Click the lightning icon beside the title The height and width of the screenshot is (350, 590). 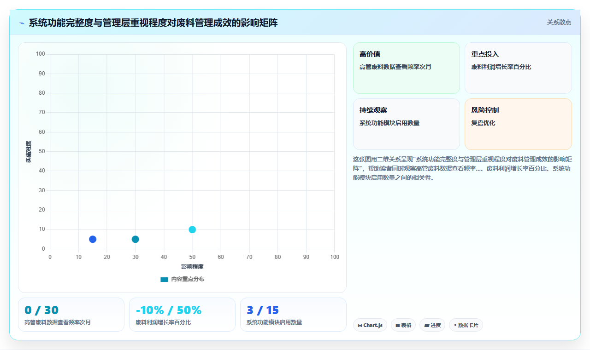[22, 23]
